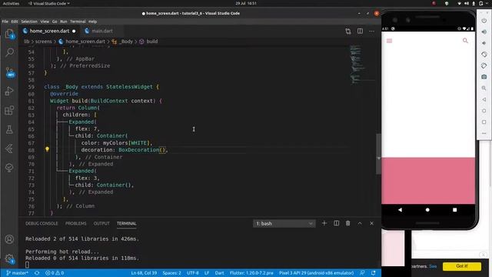Open the Edit menu
Screen dimensions: 492x277
coord(15,22)
